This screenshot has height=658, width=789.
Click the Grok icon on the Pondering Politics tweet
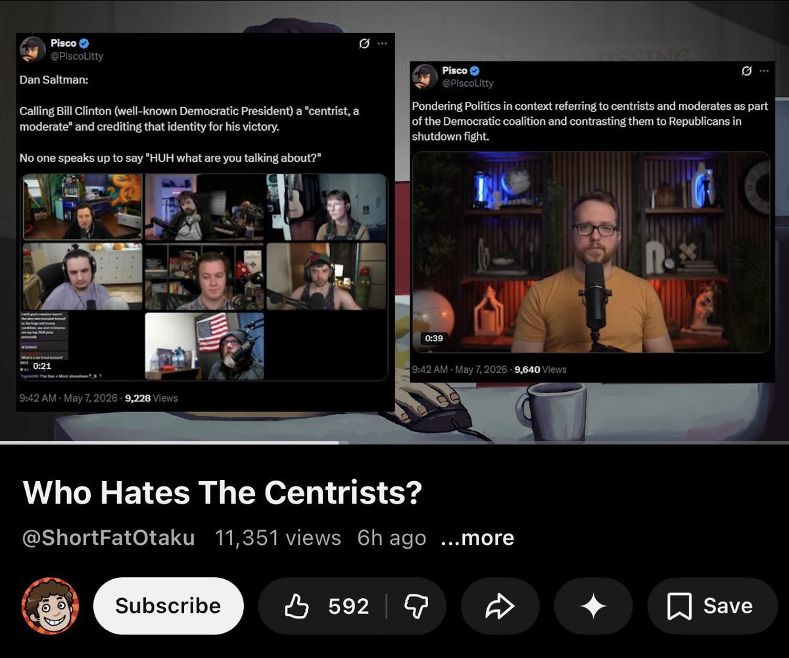pos(746,71)
